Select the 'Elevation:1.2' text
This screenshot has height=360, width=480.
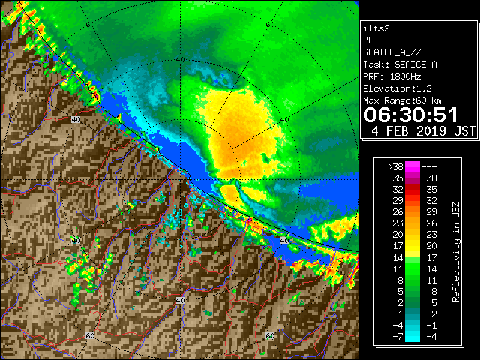(397, 88)
